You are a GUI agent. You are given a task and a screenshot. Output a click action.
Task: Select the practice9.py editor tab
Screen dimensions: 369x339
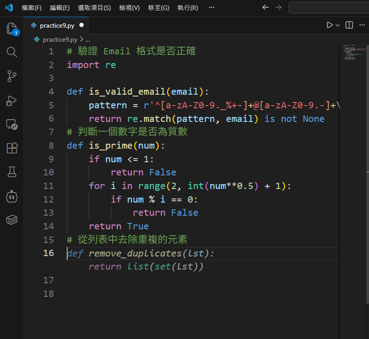[56, 25]
